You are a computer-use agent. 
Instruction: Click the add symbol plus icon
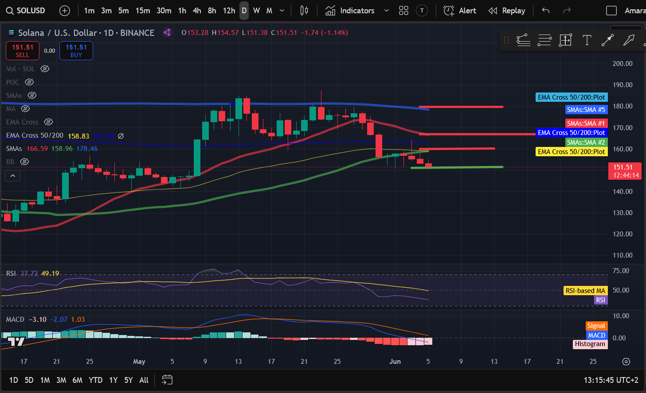[65, 11]
